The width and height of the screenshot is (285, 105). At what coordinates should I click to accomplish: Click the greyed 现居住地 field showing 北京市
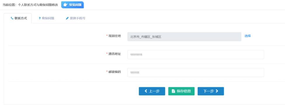pyautogui.click(x=184, y=37)
